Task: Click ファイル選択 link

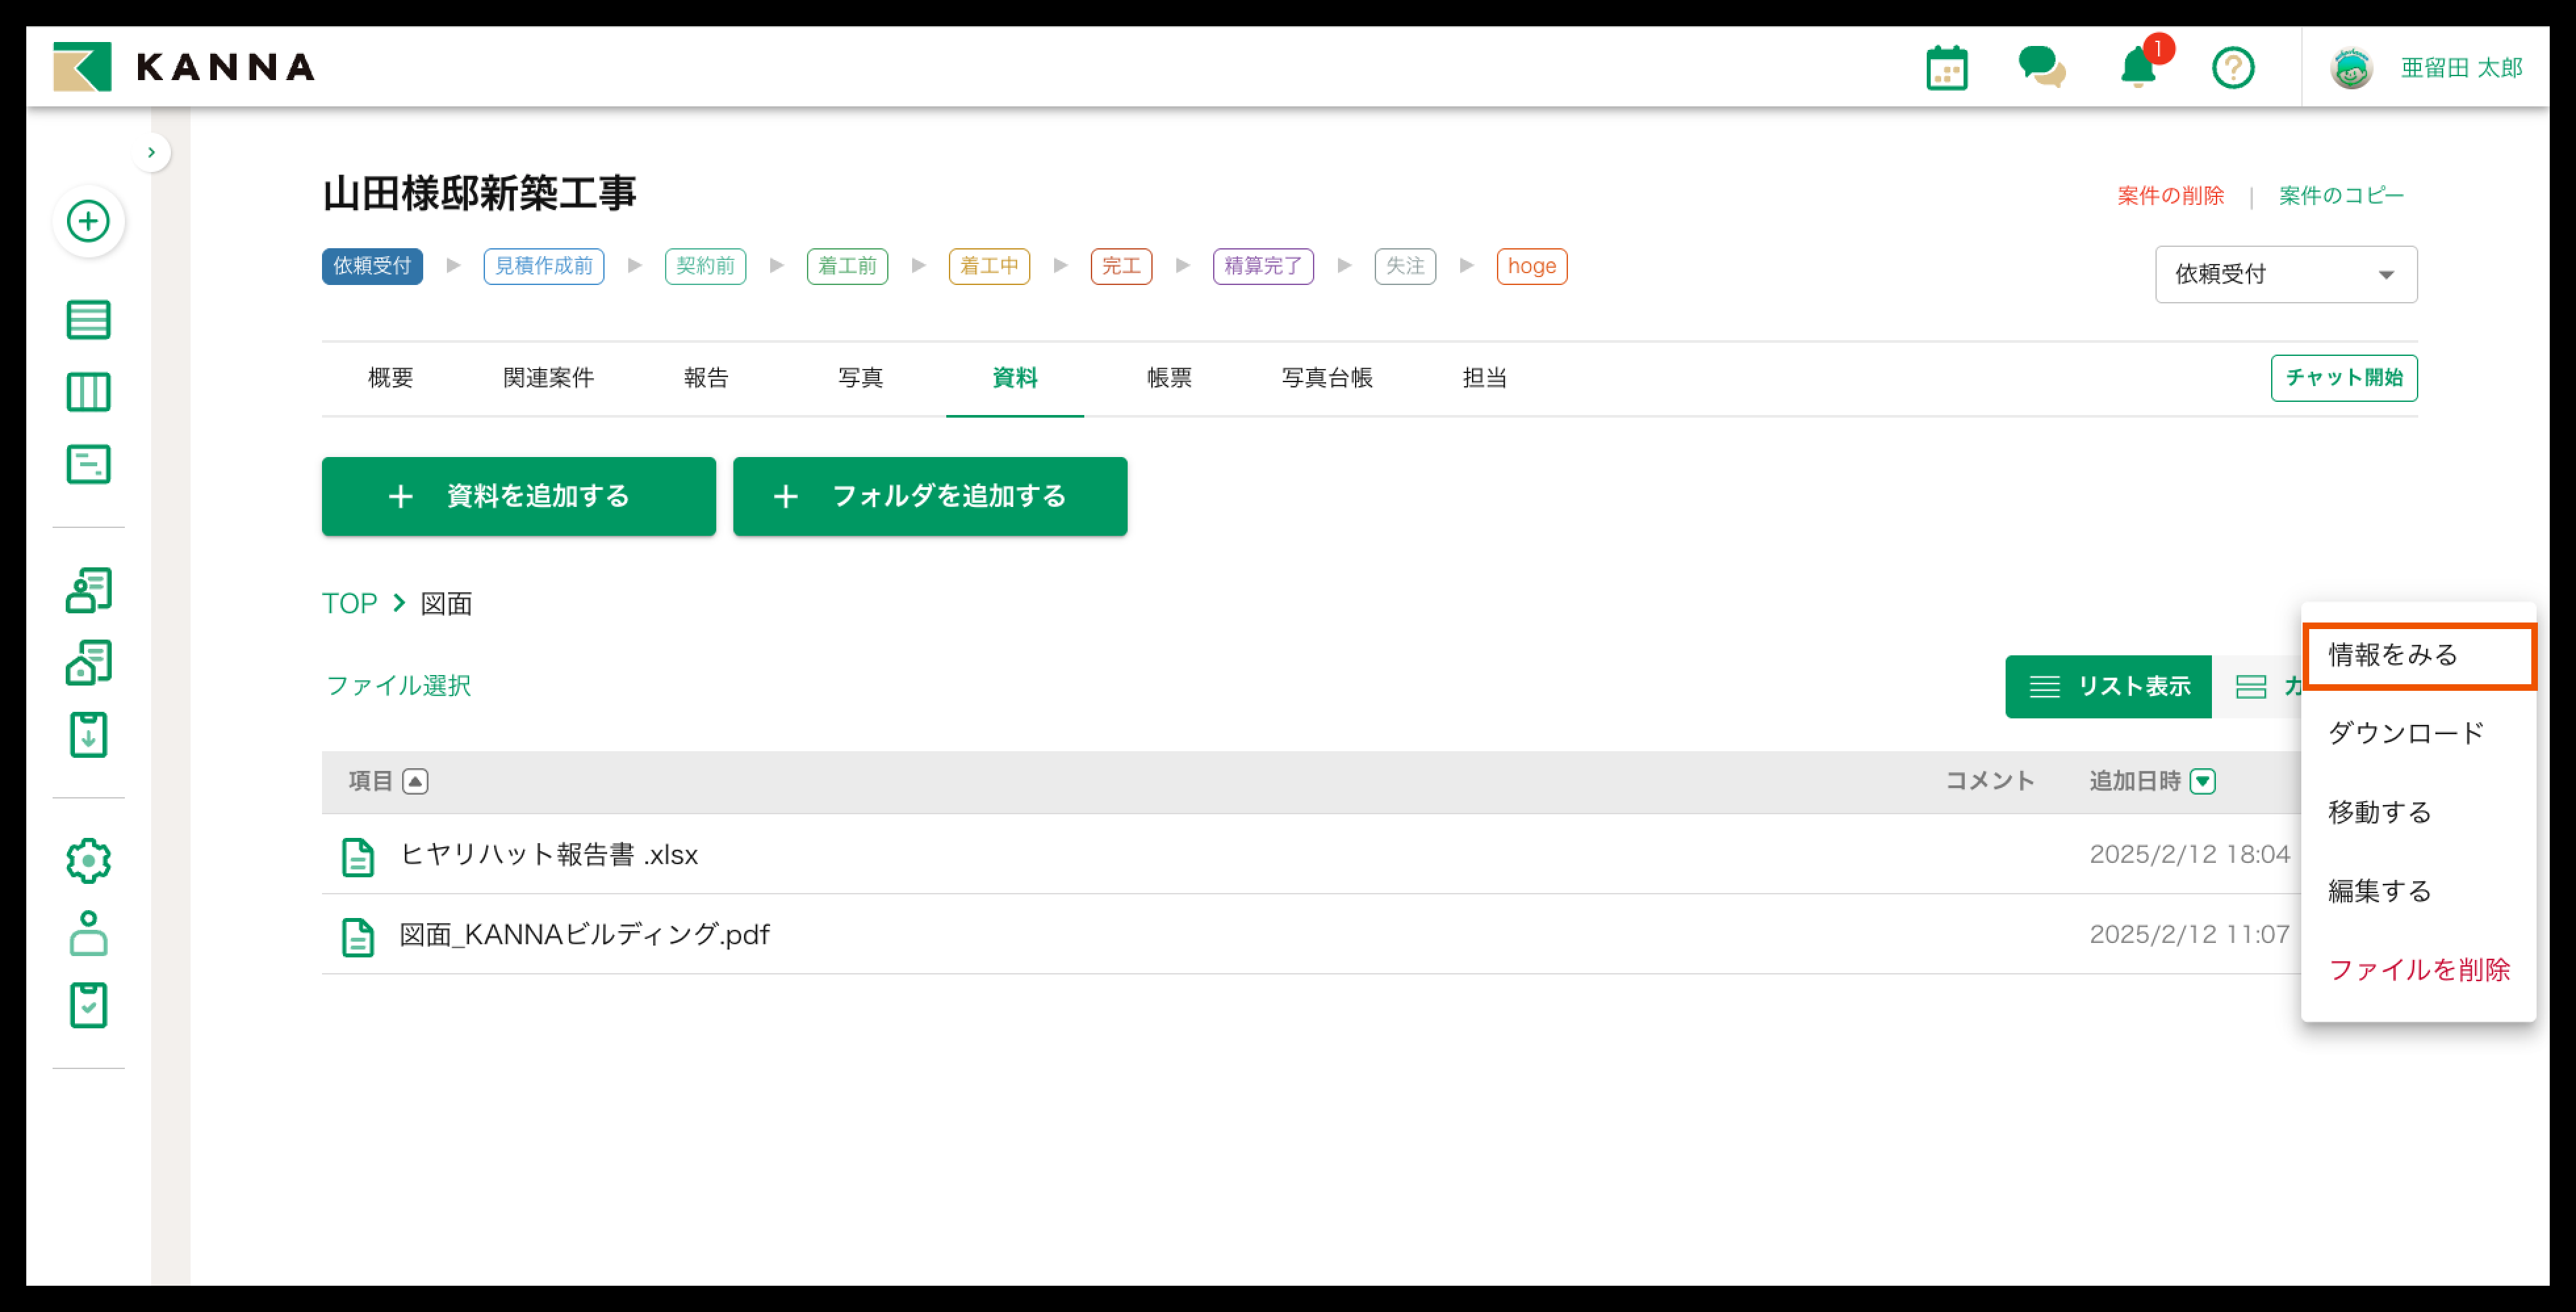Action: click(398, 686)
